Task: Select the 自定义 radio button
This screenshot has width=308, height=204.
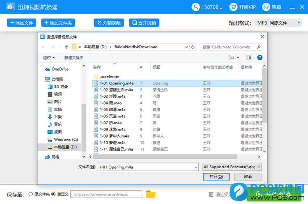Action: click(53, 194)
